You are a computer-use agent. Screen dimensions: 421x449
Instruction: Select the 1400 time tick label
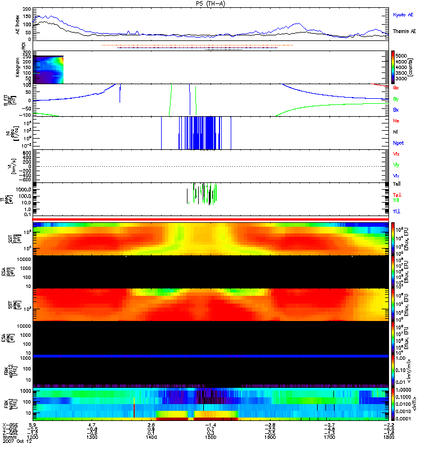151,437
